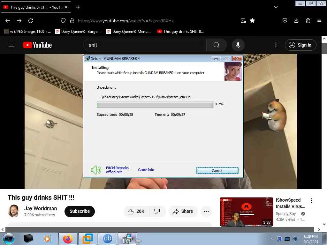Screen dimensions: 327x245
Task: Open the site security padlock info
Action: [x=72, y=21]
